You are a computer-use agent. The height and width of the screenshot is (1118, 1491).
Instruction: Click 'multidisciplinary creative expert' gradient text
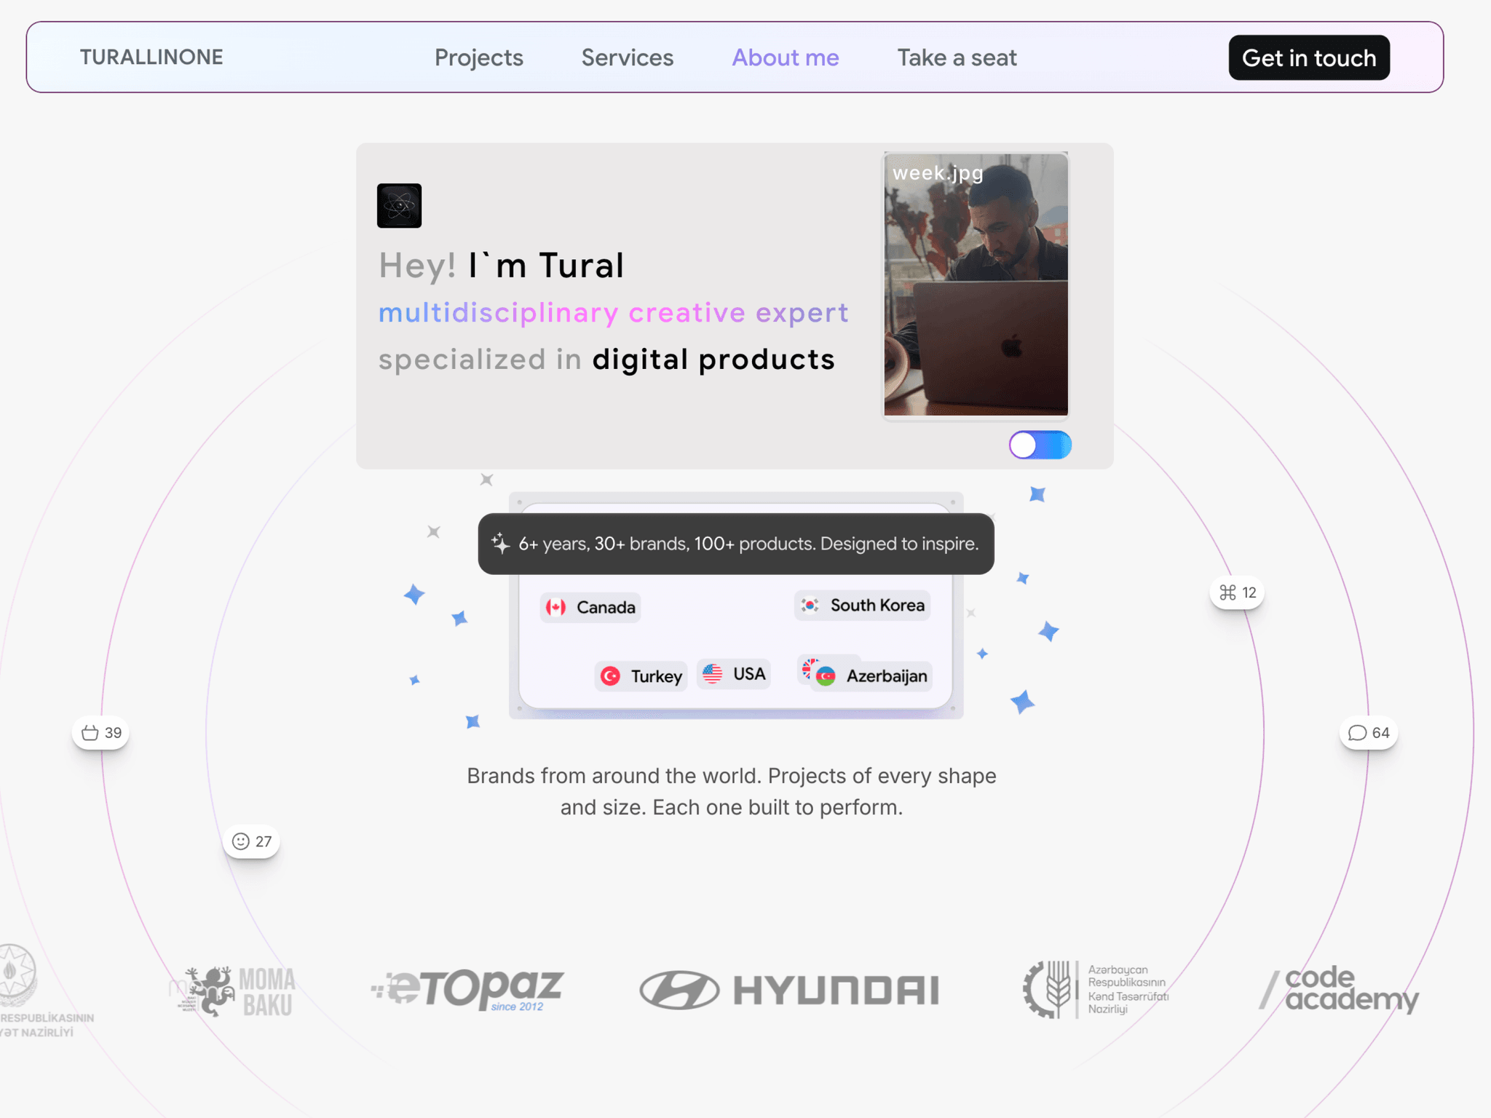(613, 313)
